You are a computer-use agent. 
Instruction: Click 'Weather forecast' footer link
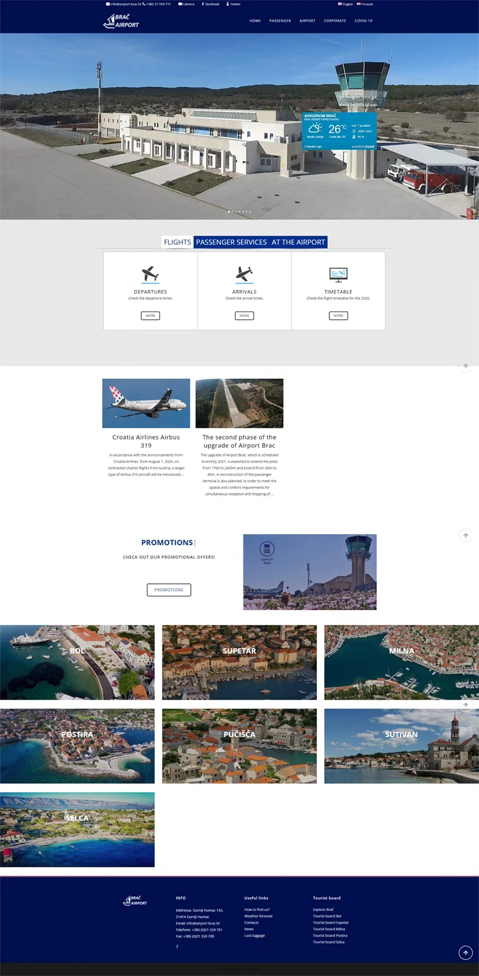pyautogui.click(x=258, y=916)
